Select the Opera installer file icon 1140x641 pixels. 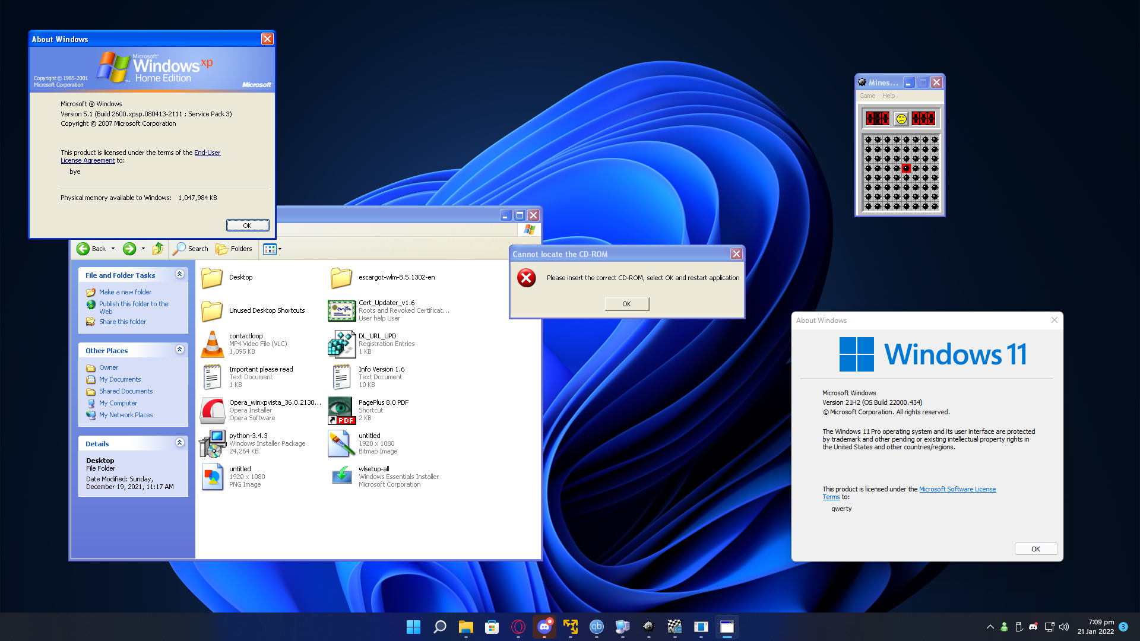point(212,410)
